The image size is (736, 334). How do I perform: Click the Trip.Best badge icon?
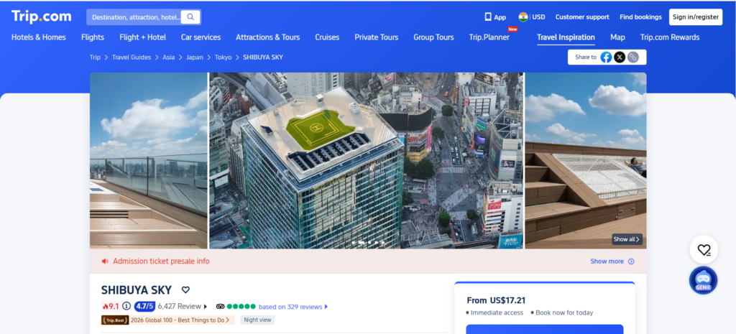click(116, 320)
